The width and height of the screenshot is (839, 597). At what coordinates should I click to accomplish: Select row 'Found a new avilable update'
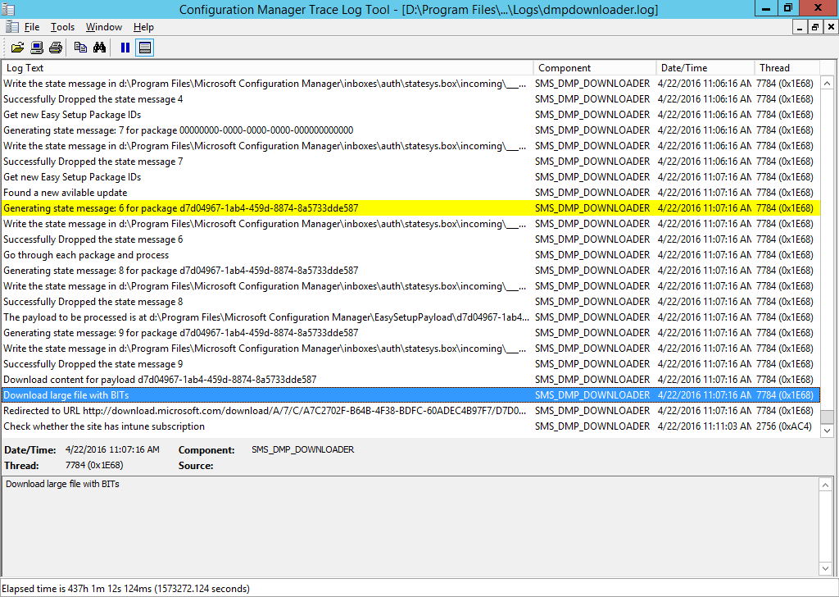(410, 192)
